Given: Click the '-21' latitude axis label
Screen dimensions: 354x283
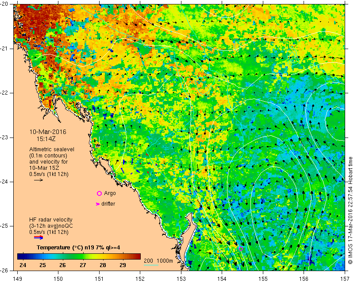Looking at the screenshot, I should click(4, 49).
